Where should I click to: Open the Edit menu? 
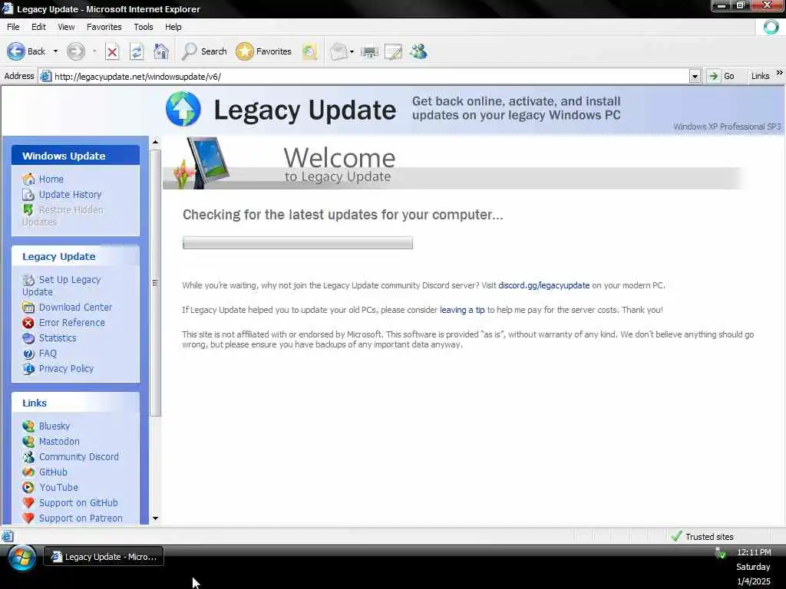(38, 27)
